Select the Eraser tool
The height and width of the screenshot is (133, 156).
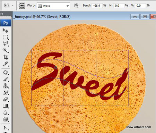tap(6, 99)
